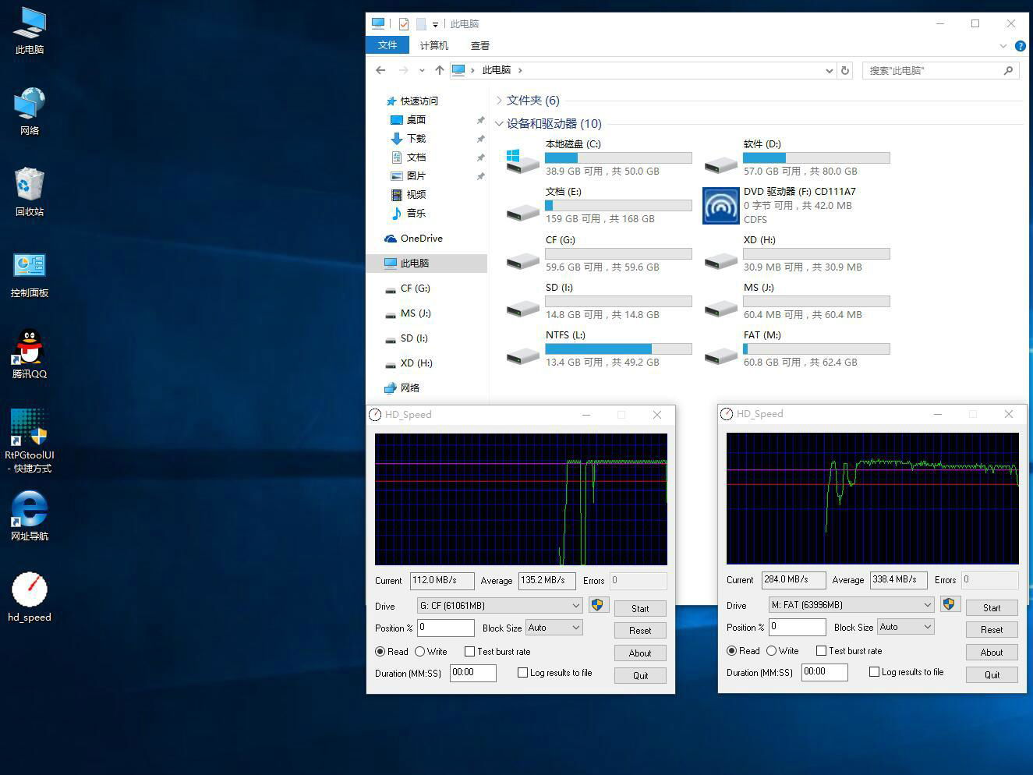The width and height of the screenshot is (1033, 775).
Task: Collapse the 设备和驱动器 (10) group
Action: (x=499, y=124)
